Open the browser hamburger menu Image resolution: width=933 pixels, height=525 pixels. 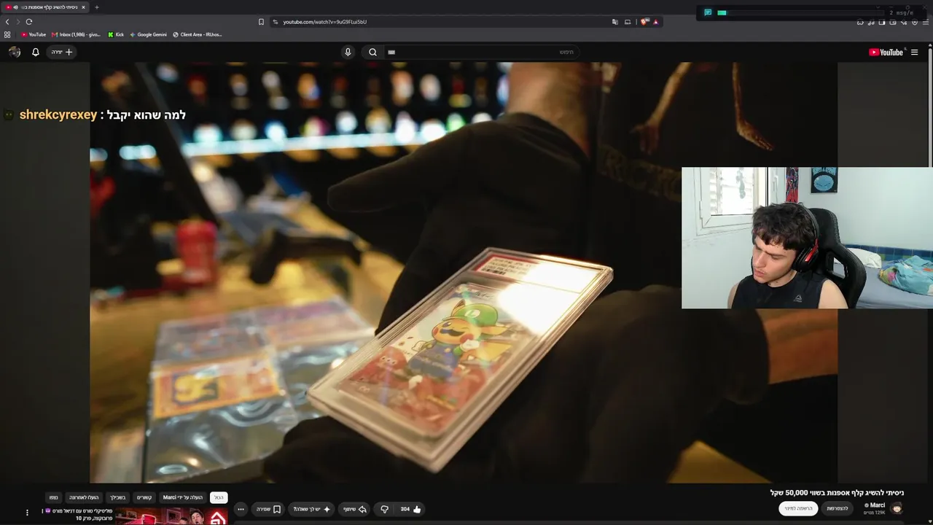point(926,22)
